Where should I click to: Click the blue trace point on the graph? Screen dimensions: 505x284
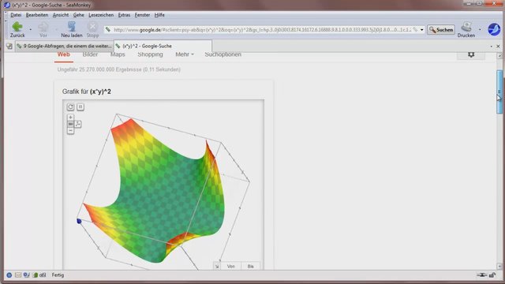[79, 221]
